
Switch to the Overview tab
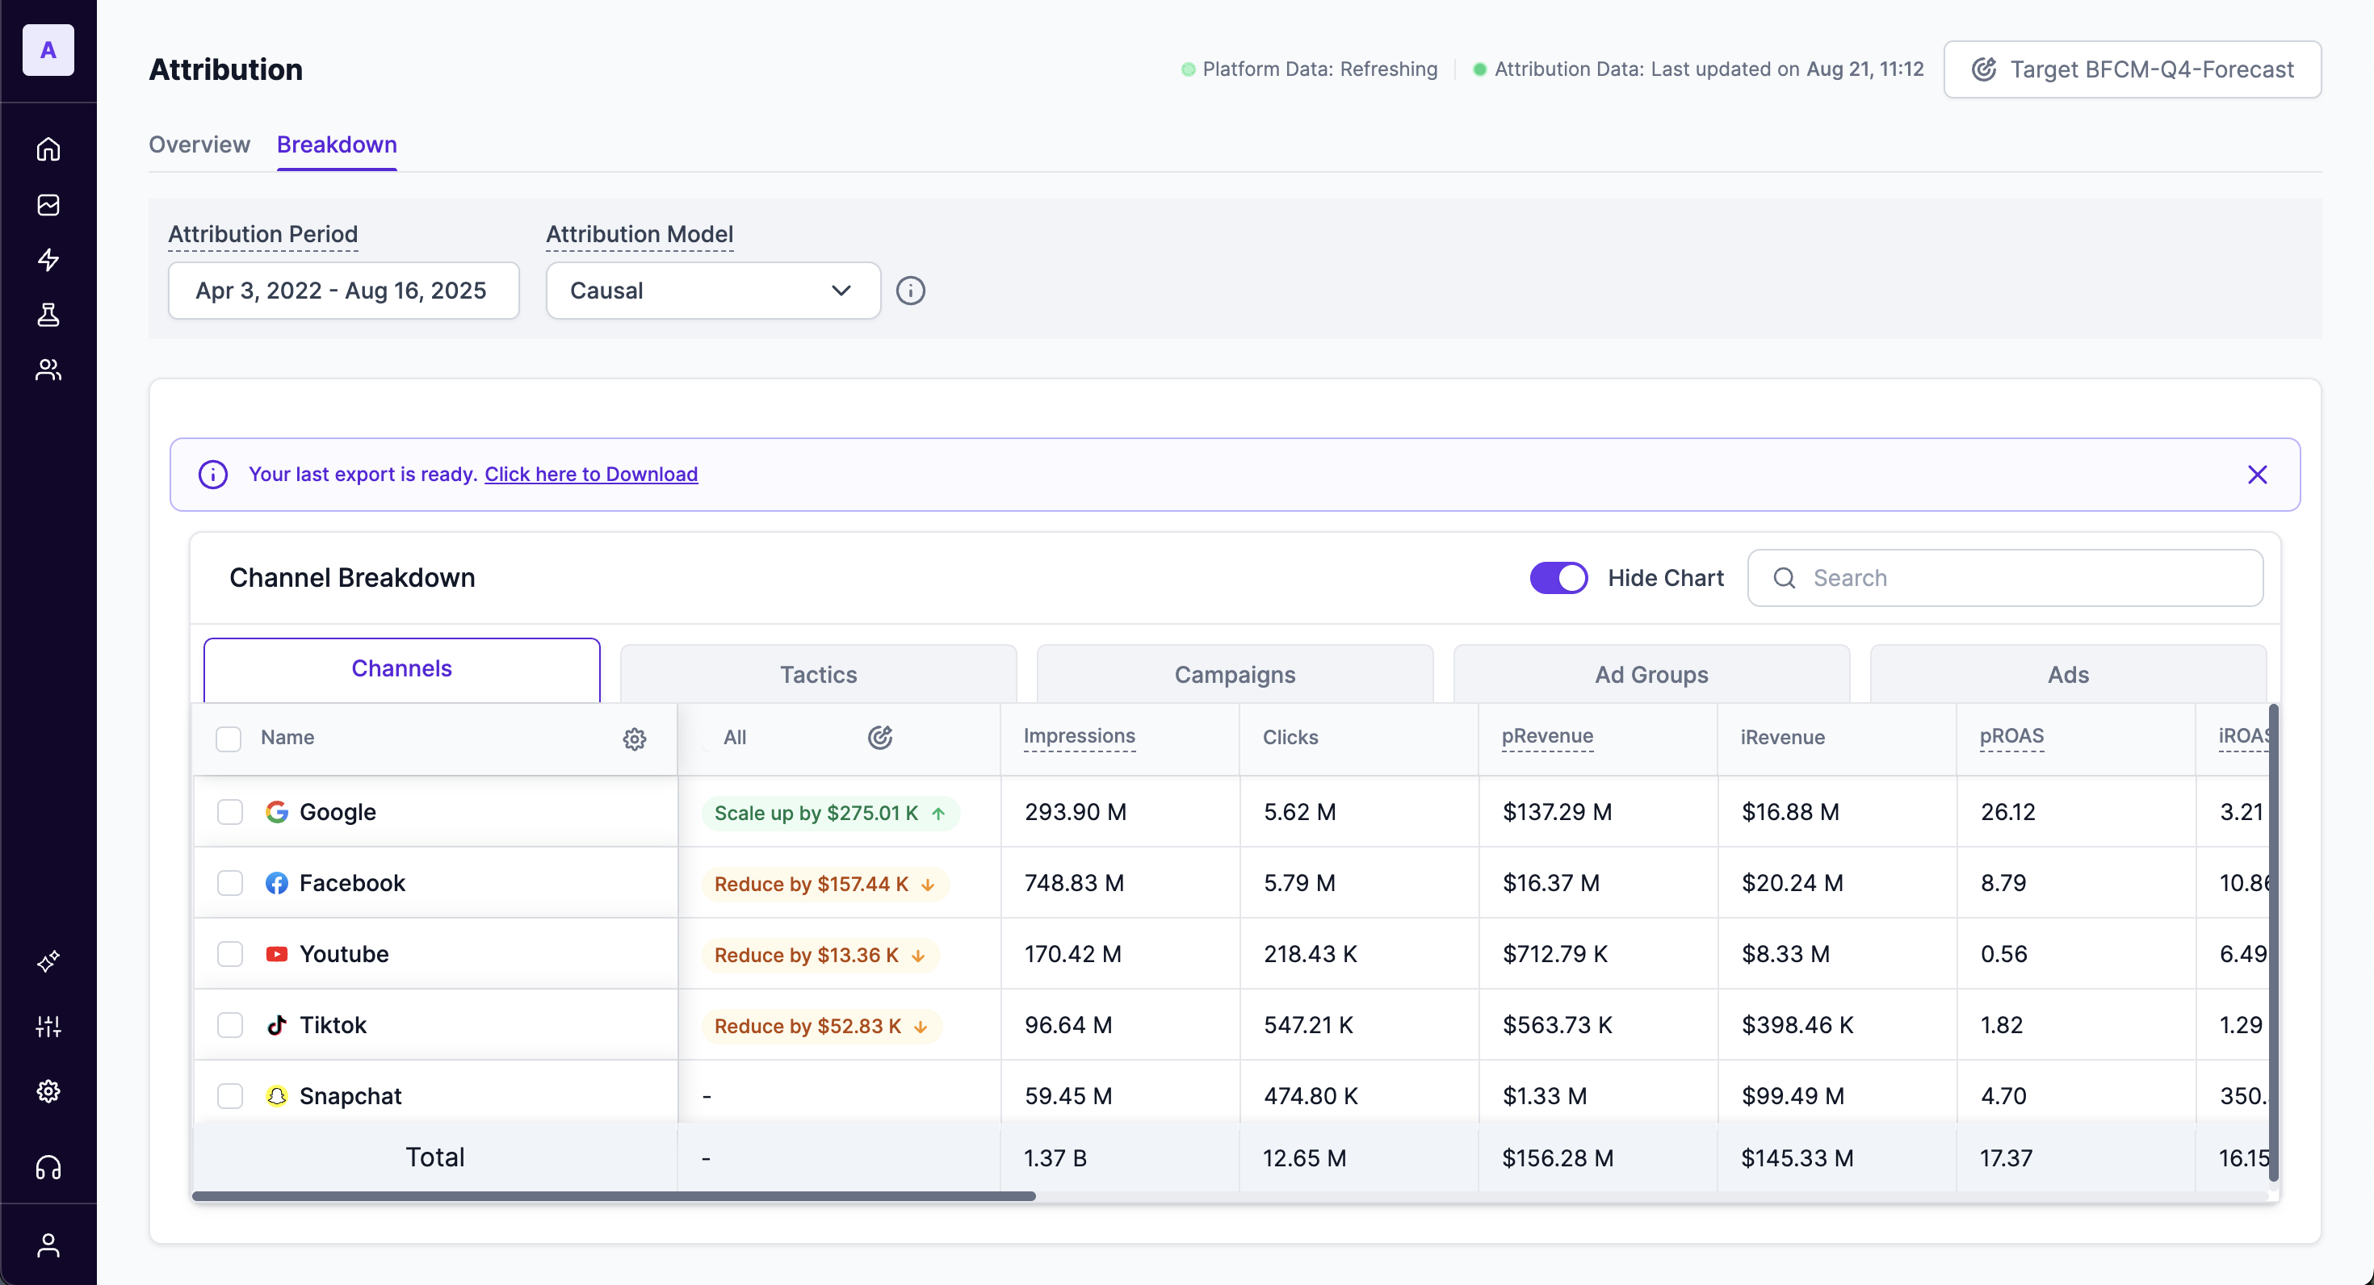pos(199,144)
